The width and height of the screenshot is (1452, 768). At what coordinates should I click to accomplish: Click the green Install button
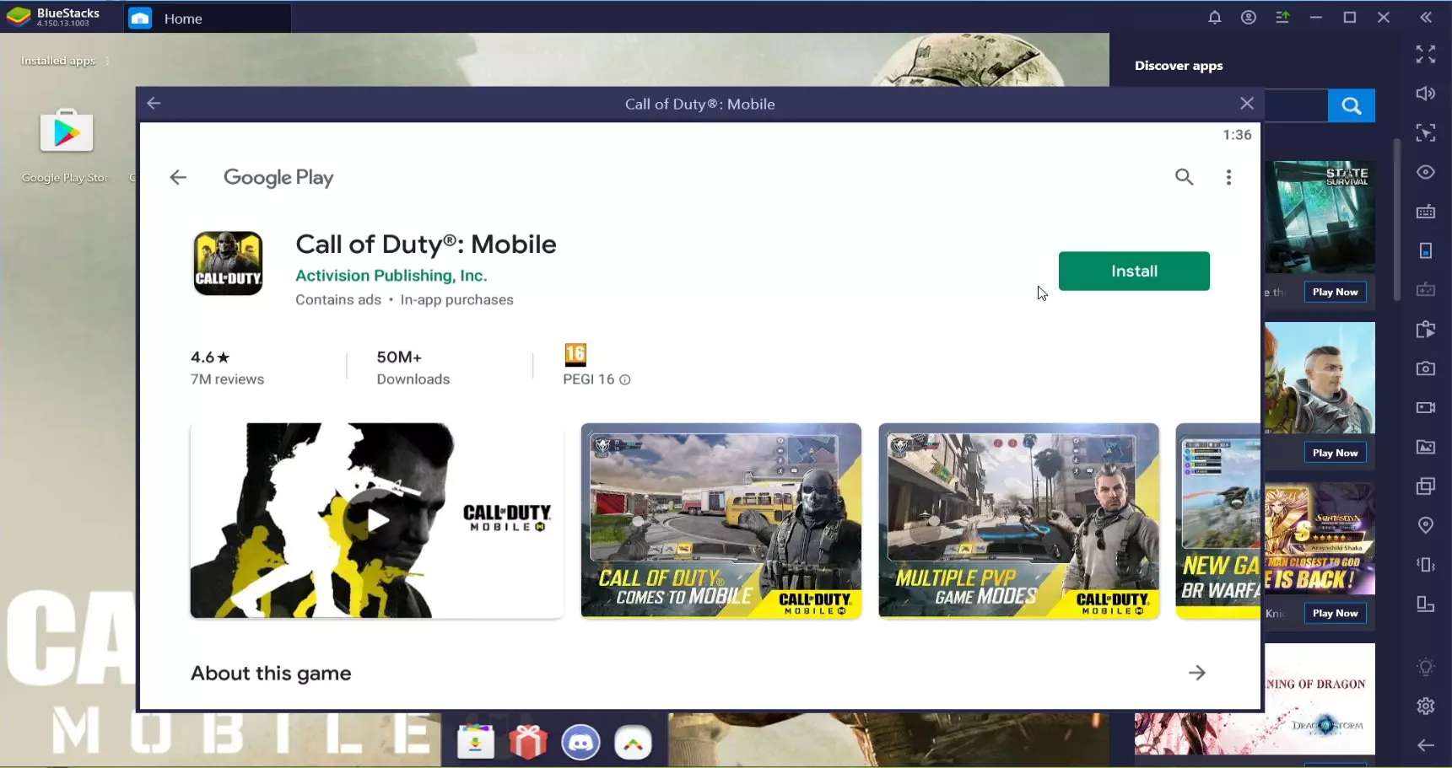click(x=1133, y=271)
